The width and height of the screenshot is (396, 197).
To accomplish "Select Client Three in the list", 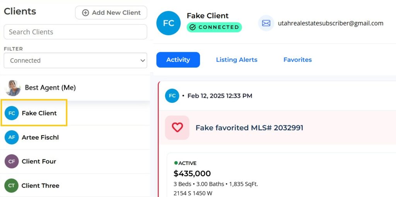I will point(40,186).
